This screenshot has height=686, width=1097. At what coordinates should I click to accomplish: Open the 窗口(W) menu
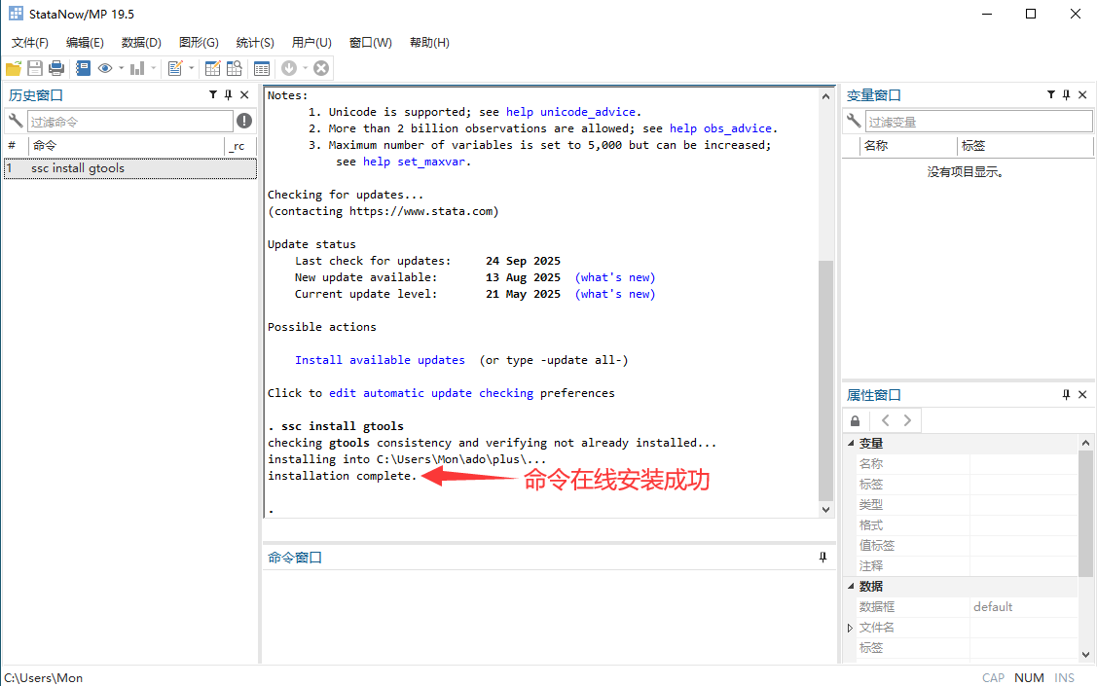click(x=370, y=43)
